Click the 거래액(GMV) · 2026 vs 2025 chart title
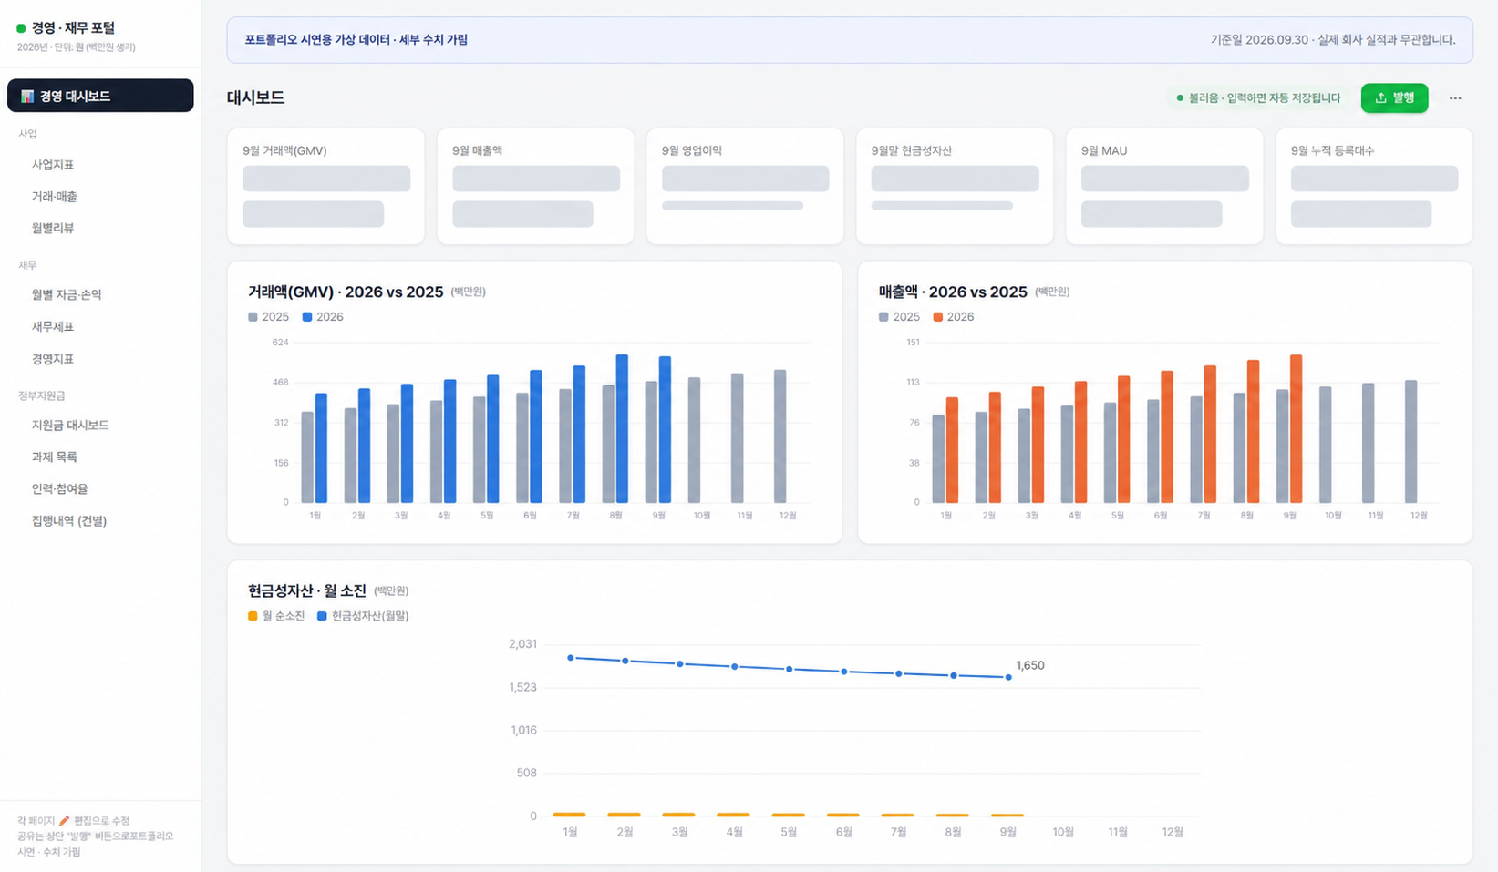This screenshot has width=1498, height=872. (346, 292)
